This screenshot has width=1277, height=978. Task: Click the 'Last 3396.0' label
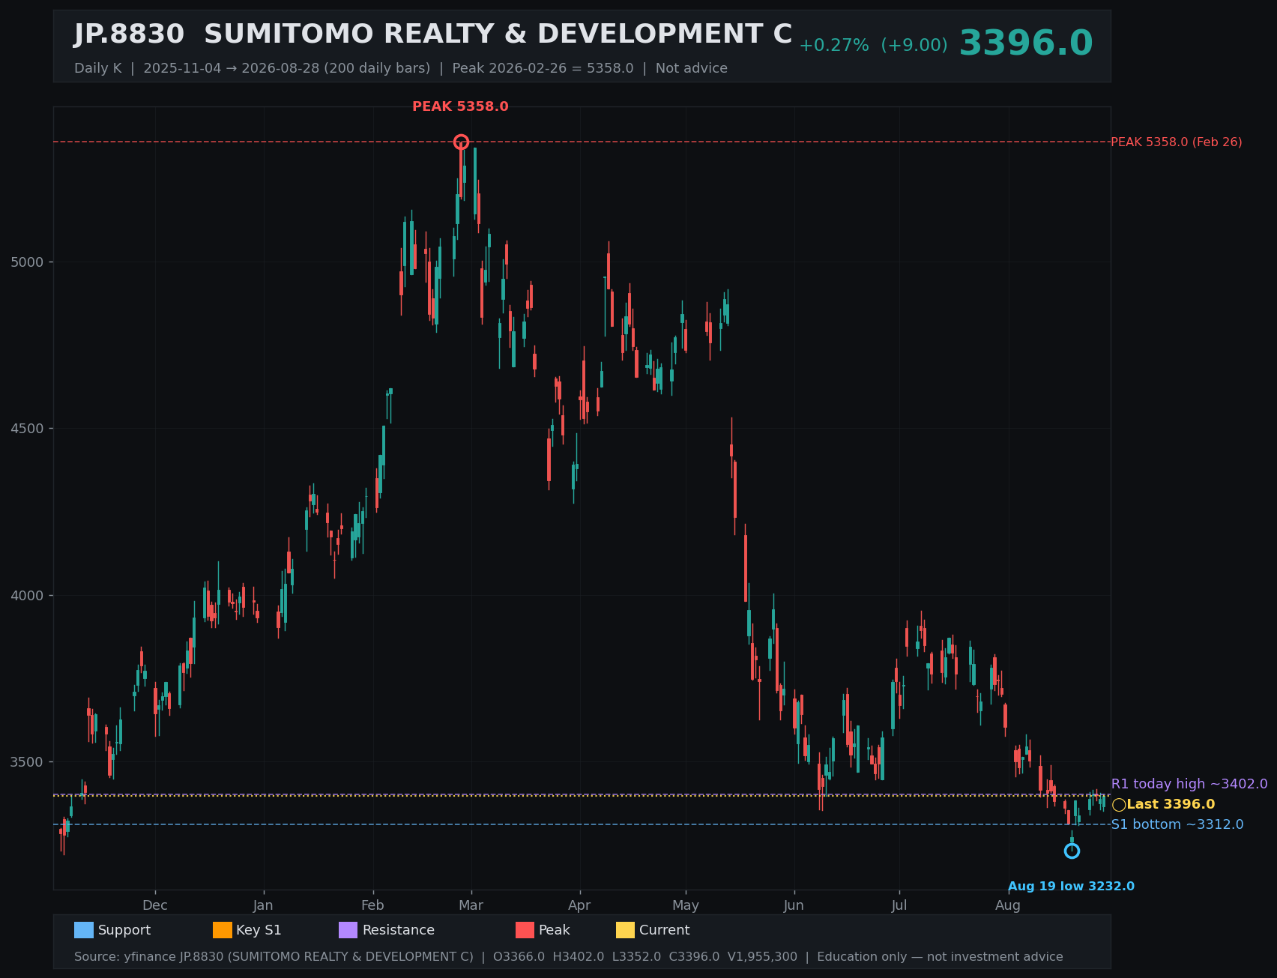tap(1171, 804)
